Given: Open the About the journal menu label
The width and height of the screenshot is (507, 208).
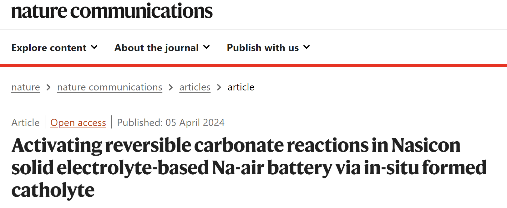Looking at the screenshot, I should [156, 48].
